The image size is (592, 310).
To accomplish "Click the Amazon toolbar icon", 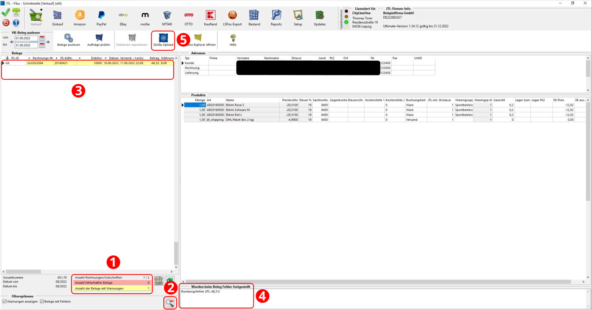I will tap(79, 17).
